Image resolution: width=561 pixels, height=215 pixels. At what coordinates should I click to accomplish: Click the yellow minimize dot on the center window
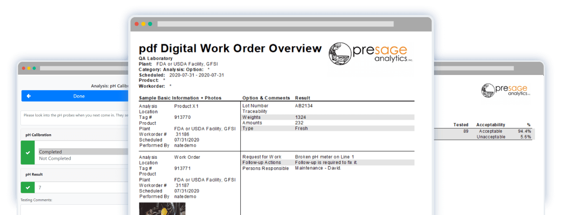pos(143,24)
